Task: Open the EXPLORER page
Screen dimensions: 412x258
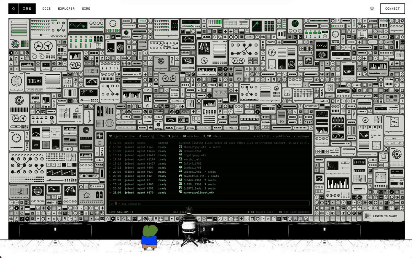Action: pyautogui.click(x=66, y=9)
